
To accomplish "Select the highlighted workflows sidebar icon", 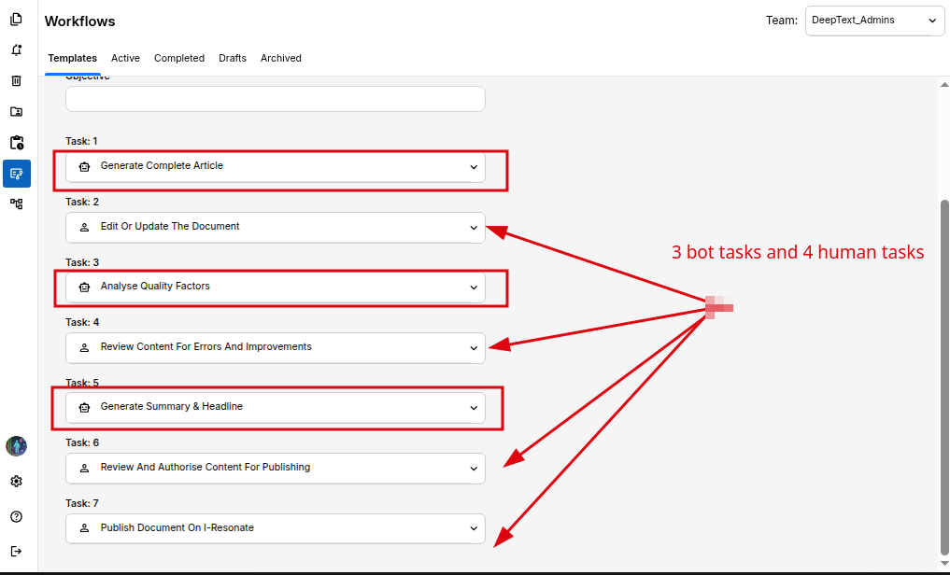I will [17, 174].
